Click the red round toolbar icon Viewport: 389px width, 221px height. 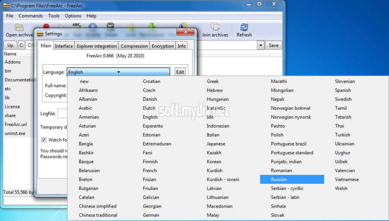(x=46, y=26)
